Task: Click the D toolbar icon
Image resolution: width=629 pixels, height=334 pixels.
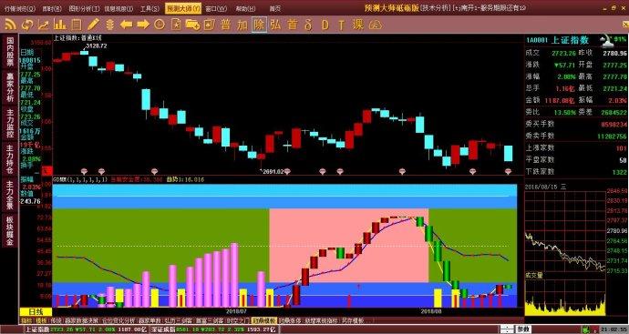Action: point(325,25)
